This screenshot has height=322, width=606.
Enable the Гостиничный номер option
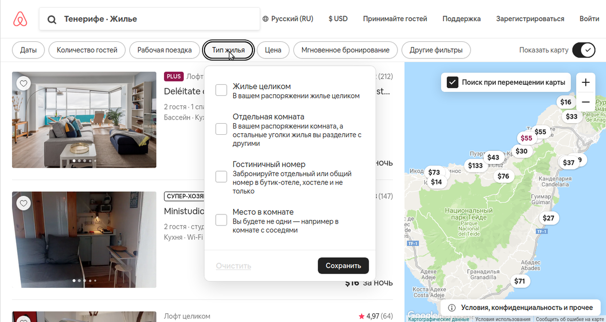[220, 176]
